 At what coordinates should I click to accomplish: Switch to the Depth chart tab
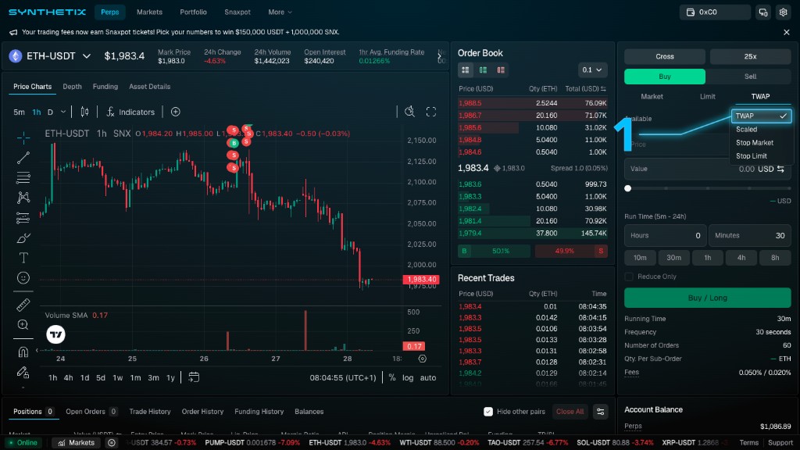coord(72,87)
